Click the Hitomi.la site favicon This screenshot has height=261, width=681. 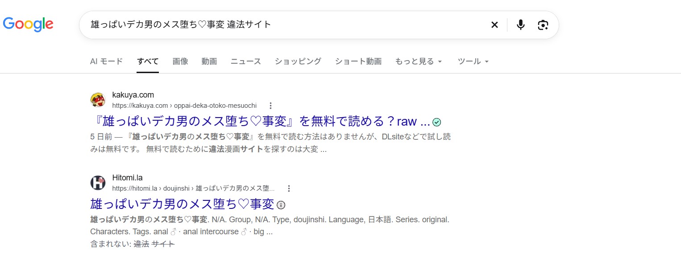[98, 183]
